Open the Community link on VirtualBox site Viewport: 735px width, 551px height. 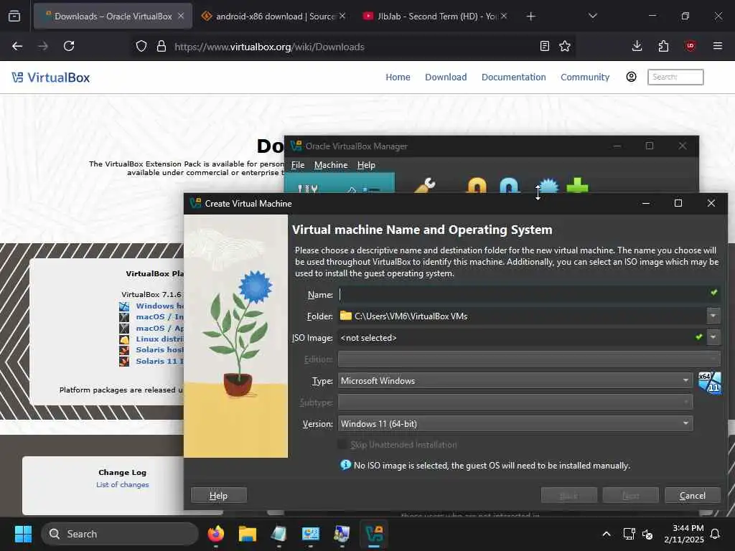pyautogui.click(x=584, y=77)
